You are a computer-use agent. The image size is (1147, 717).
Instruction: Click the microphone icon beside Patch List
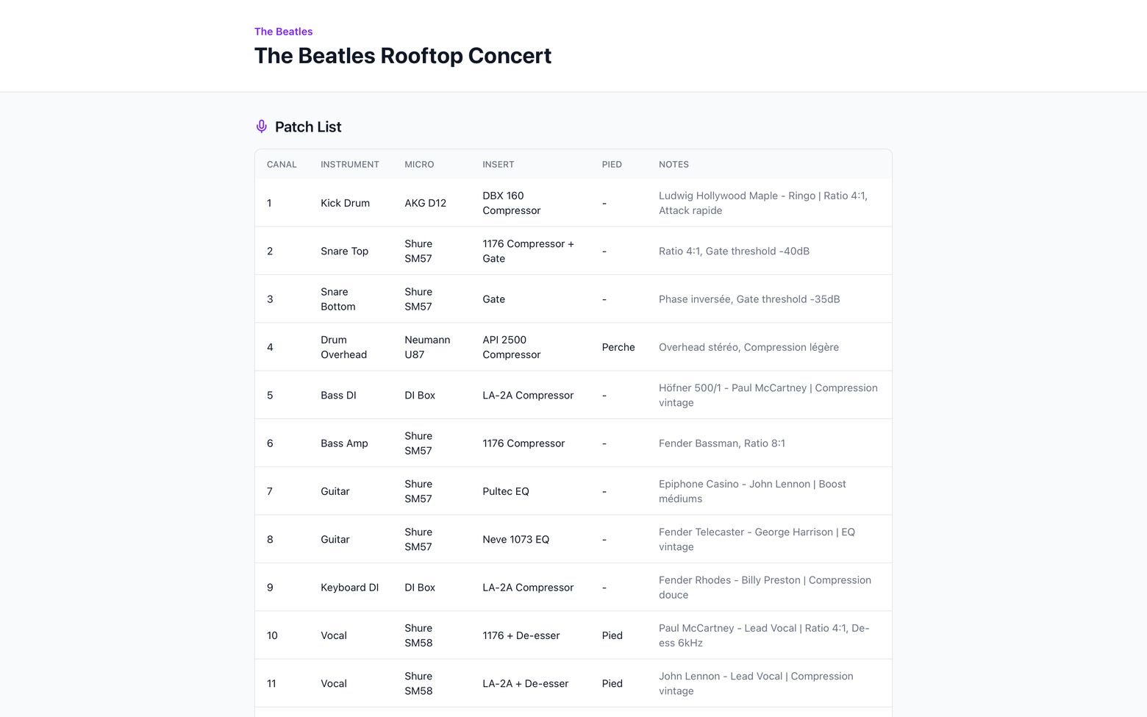point(261,126)
